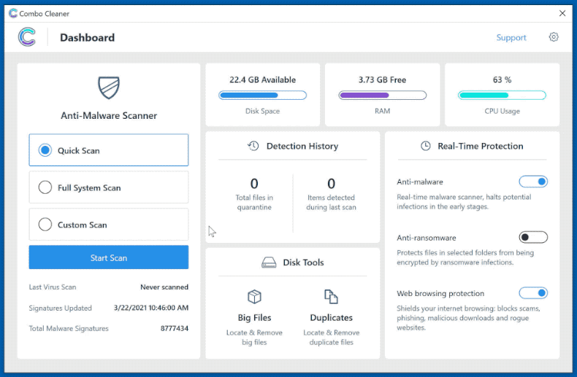Screen dimensions: 577x377
Task: Disable the Anti-malware protection toggle
Action: 533,182
